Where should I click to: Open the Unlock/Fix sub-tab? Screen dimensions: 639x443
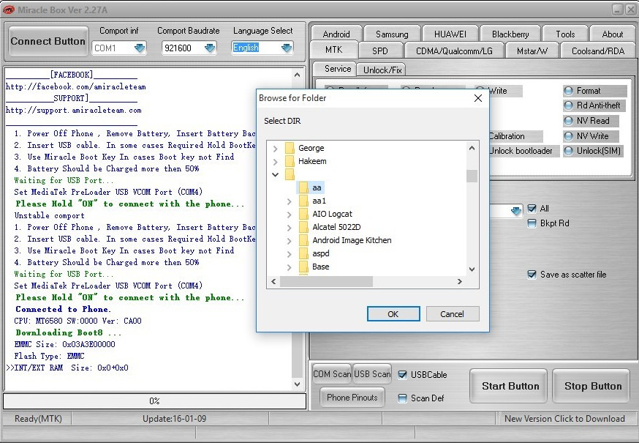[382, 70]
